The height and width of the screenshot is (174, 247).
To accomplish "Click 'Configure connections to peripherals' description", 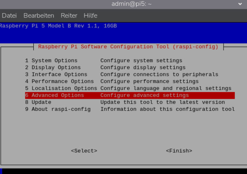I will coord(159,74).
